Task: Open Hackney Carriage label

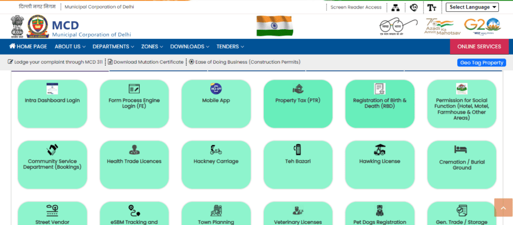Action: click(216, 161)
